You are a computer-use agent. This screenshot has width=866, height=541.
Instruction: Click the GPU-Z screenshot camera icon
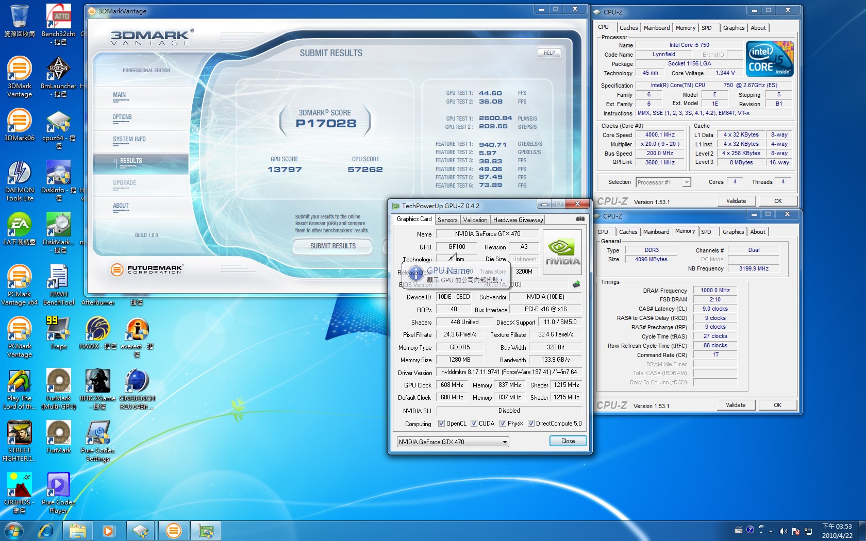coord(580,219)
